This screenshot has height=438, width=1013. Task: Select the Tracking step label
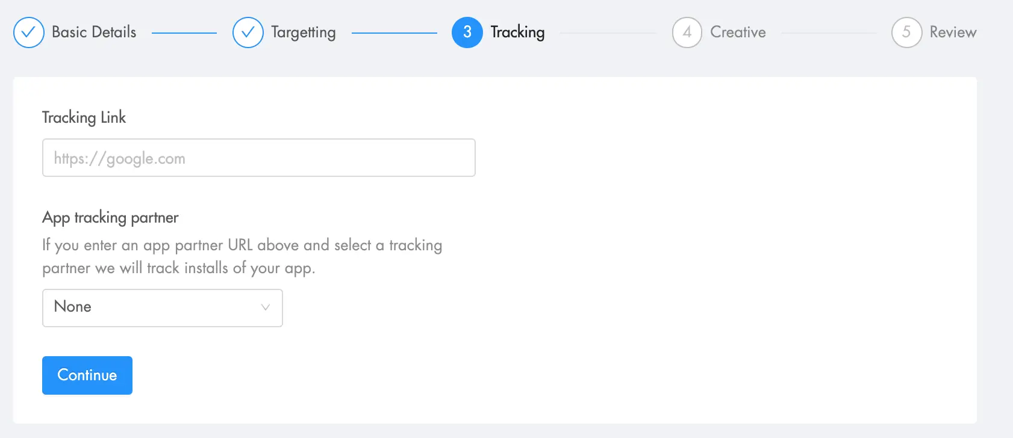(517, 32)
